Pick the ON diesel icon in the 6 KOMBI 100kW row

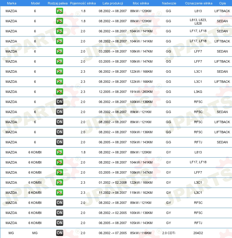point(59,213)
